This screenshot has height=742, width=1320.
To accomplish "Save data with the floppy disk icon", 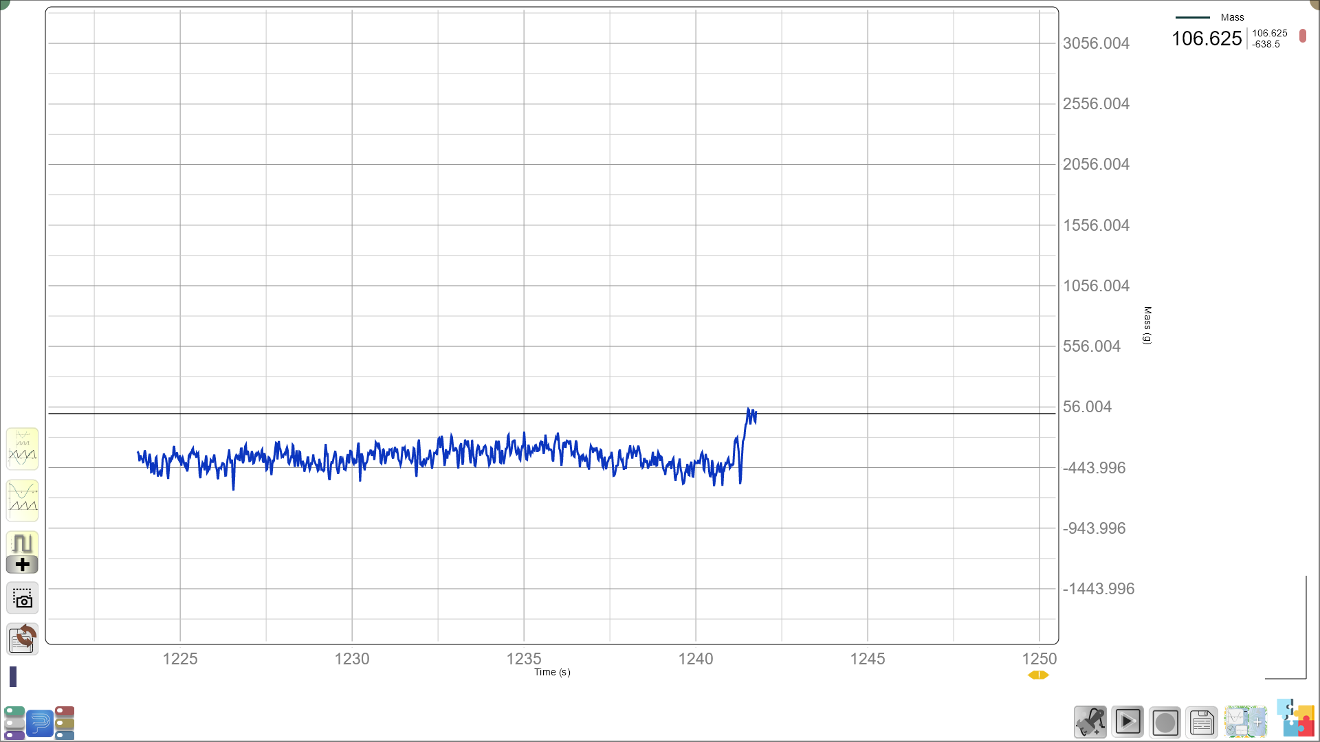I will click(x=1202, y=722).
